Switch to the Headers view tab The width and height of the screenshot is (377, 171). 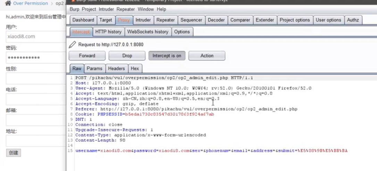pos(116,68)
